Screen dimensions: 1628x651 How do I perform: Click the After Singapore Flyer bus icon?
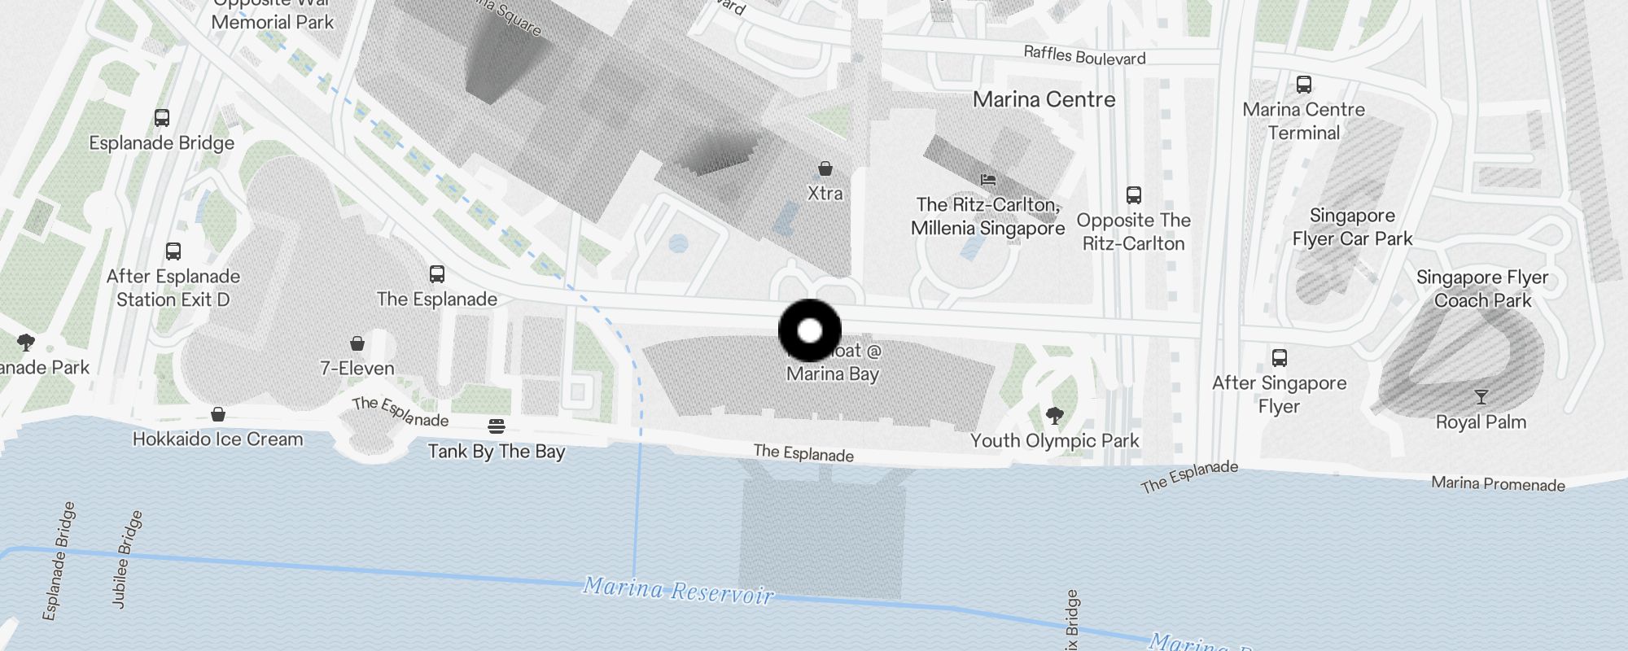point(1280,358)
